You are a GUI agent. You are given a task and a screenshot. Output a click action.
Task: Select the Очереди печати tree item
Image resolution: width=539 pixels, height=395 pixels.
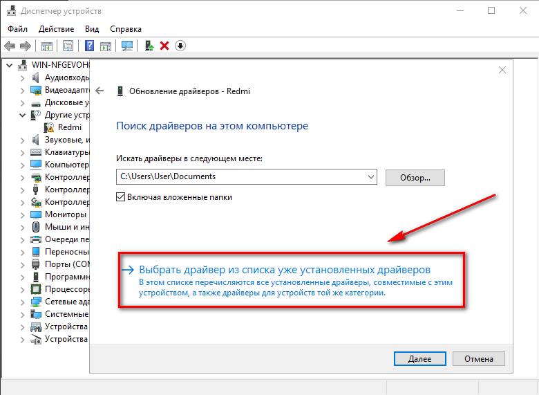[67, 239]
